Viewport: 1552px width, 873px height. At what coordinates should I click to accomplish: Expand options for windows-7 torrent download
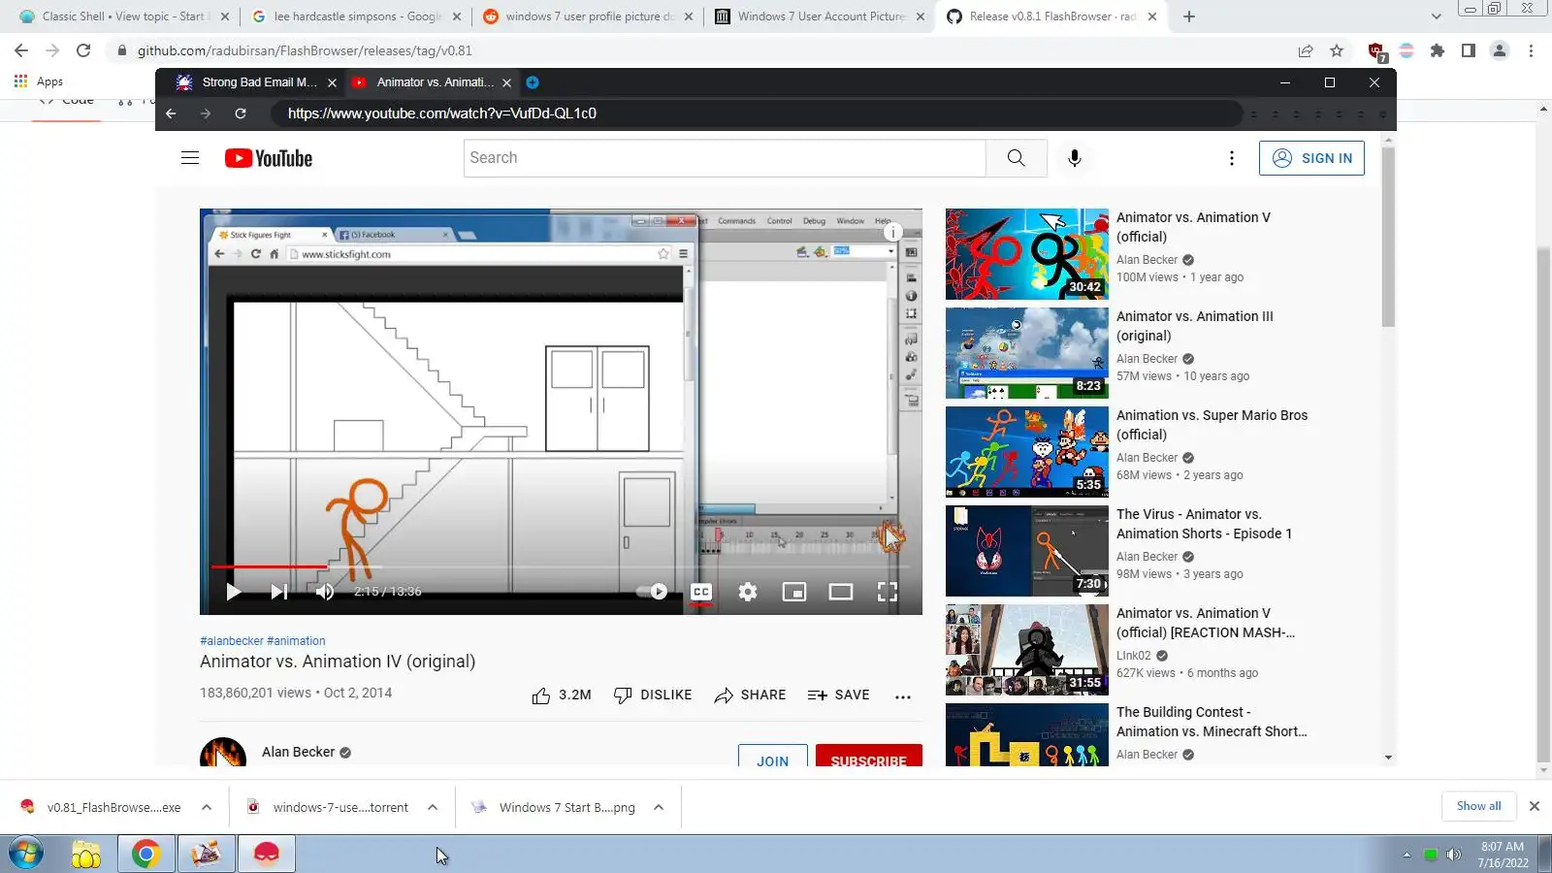point(433,807)
